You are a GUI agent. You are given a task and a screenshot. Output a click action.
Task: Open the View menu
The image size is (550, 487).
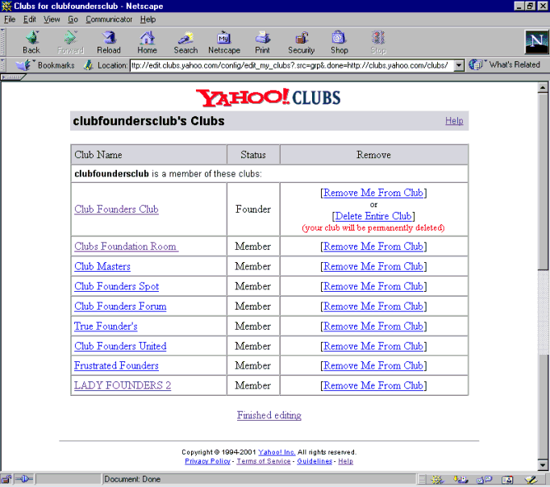52,19
